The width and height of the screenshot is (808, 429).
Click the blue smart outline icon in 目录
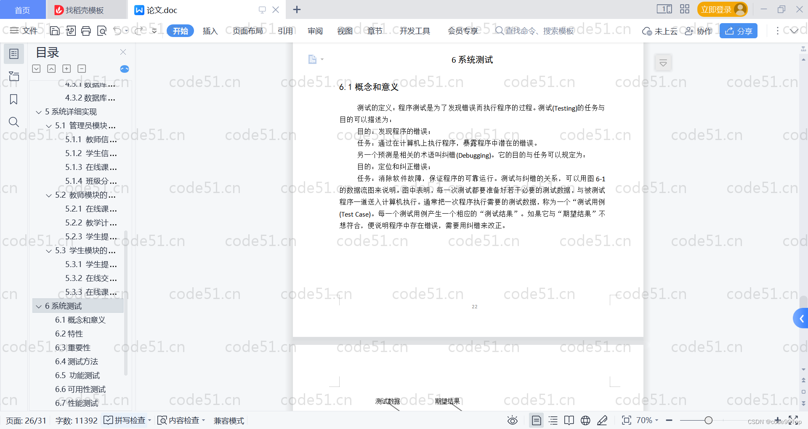pyautogui.click(x=125, y=69)
